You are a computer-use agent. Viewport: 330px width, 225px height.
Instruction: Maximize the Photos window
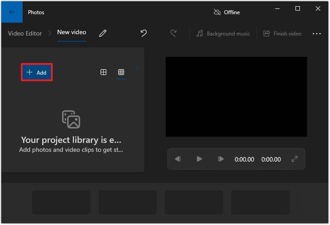point(298,8)
